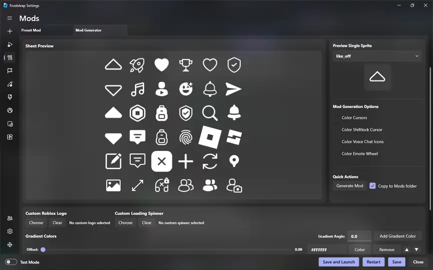Open the like_off sprite dropdown
Screen dimensions: 433x270
click(x=377, y=56)
